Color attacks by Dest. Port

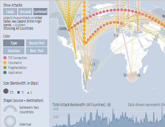tap(37, 51)
